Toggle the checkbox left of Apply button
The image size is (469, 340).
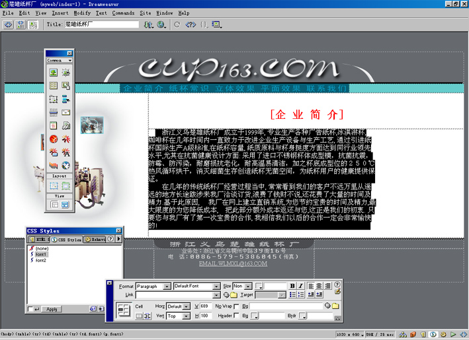(x=30, y=309)
